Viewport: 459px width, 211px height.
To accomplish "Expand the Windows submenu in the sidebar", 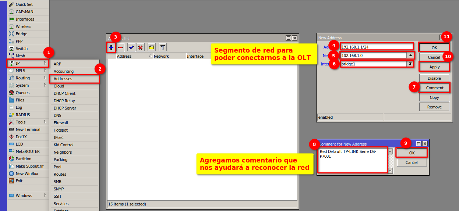I will [28, 196].
